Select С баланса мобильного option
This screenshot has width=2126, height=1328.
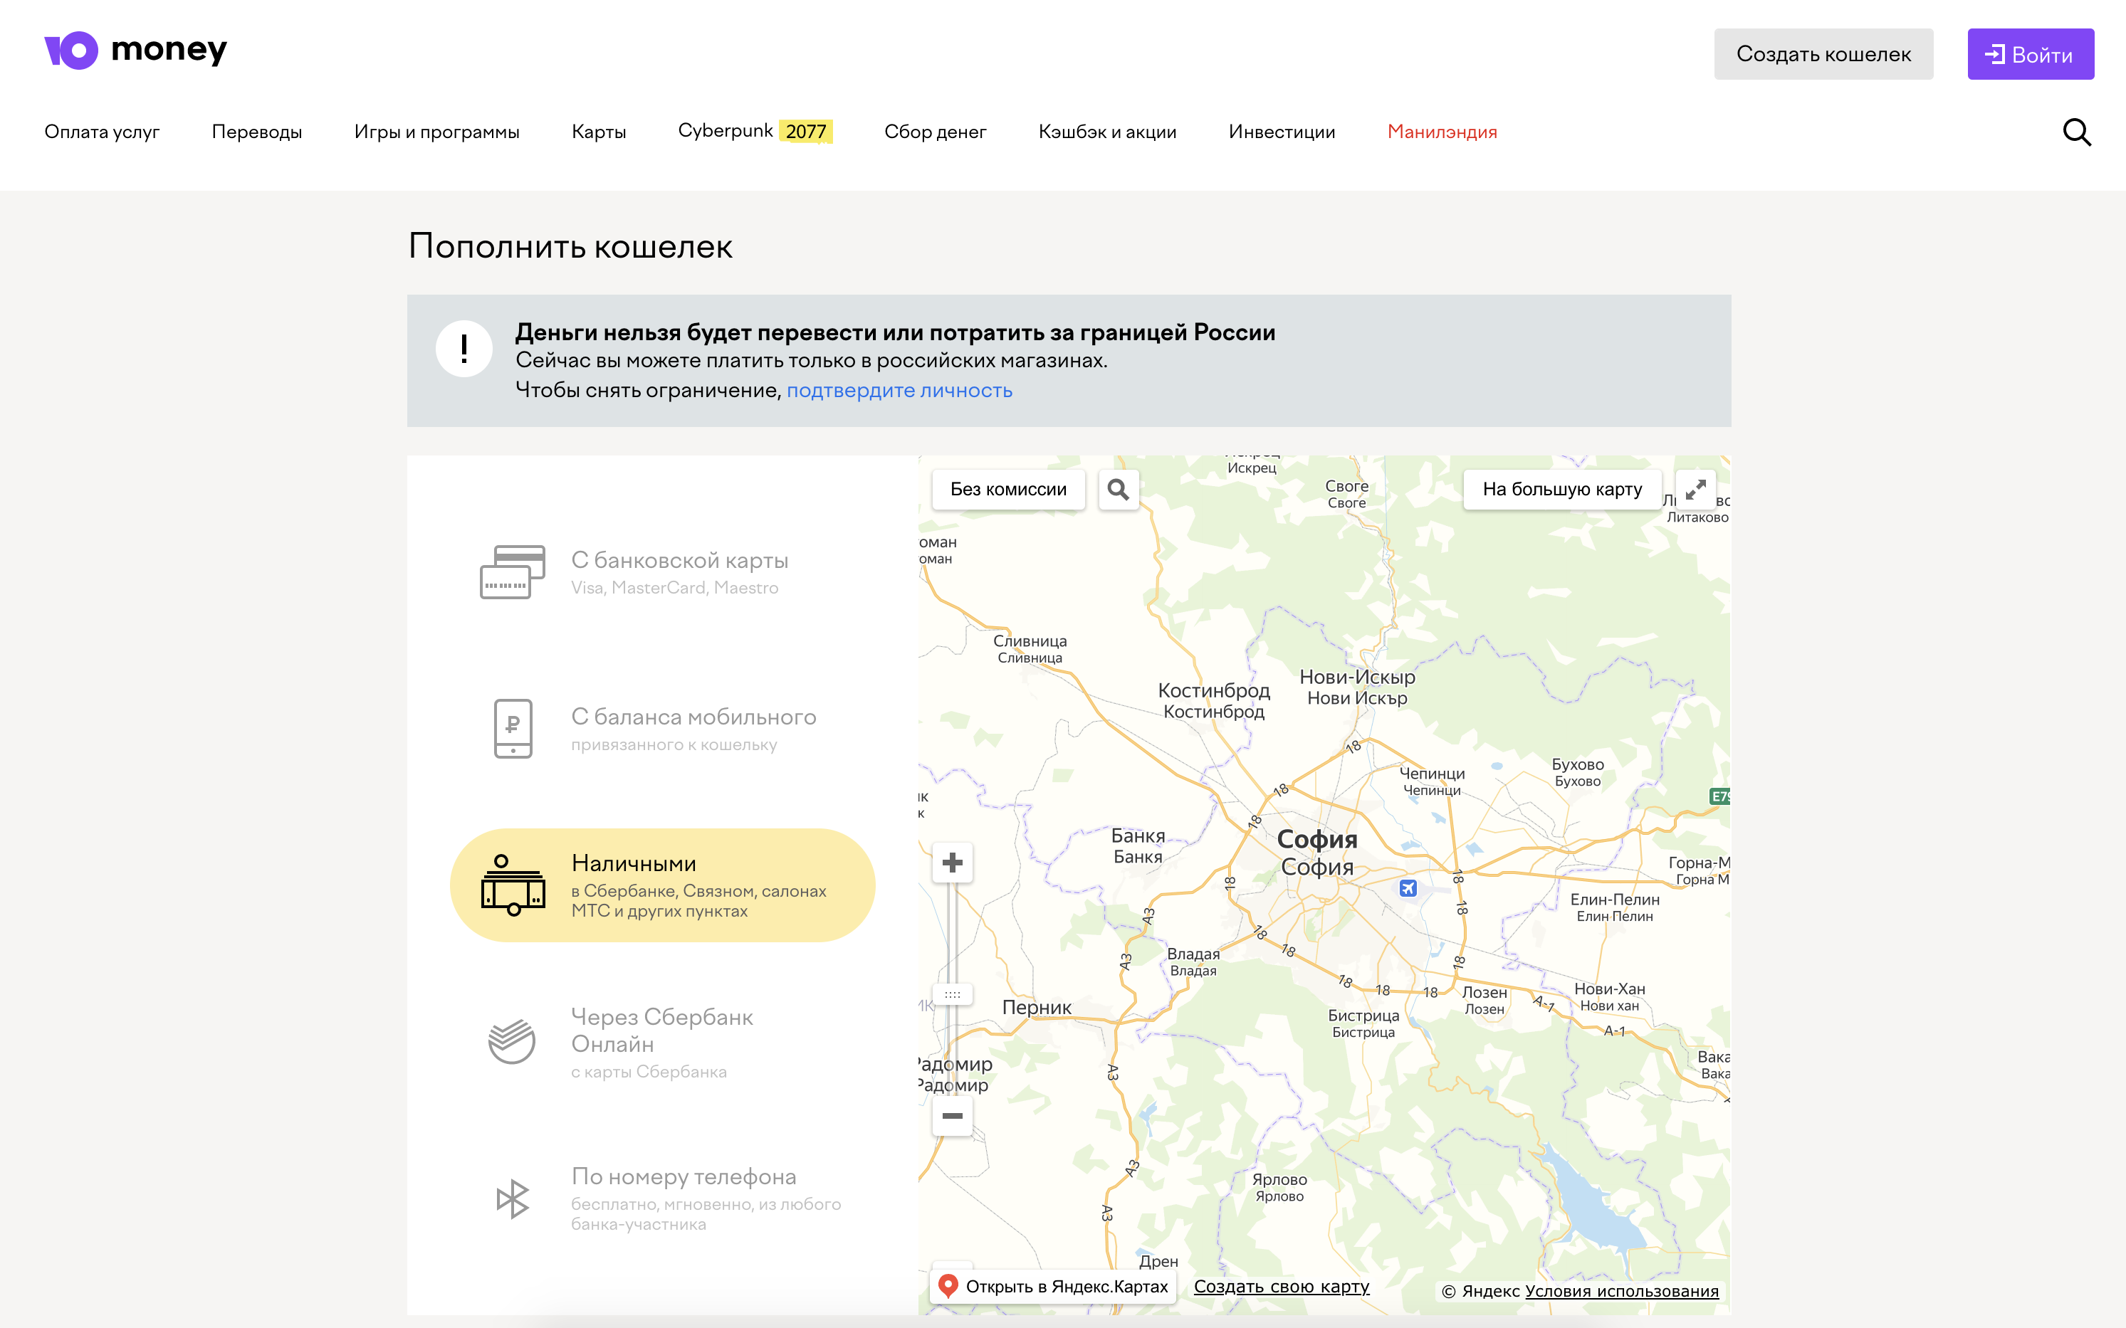pos(664,728)
